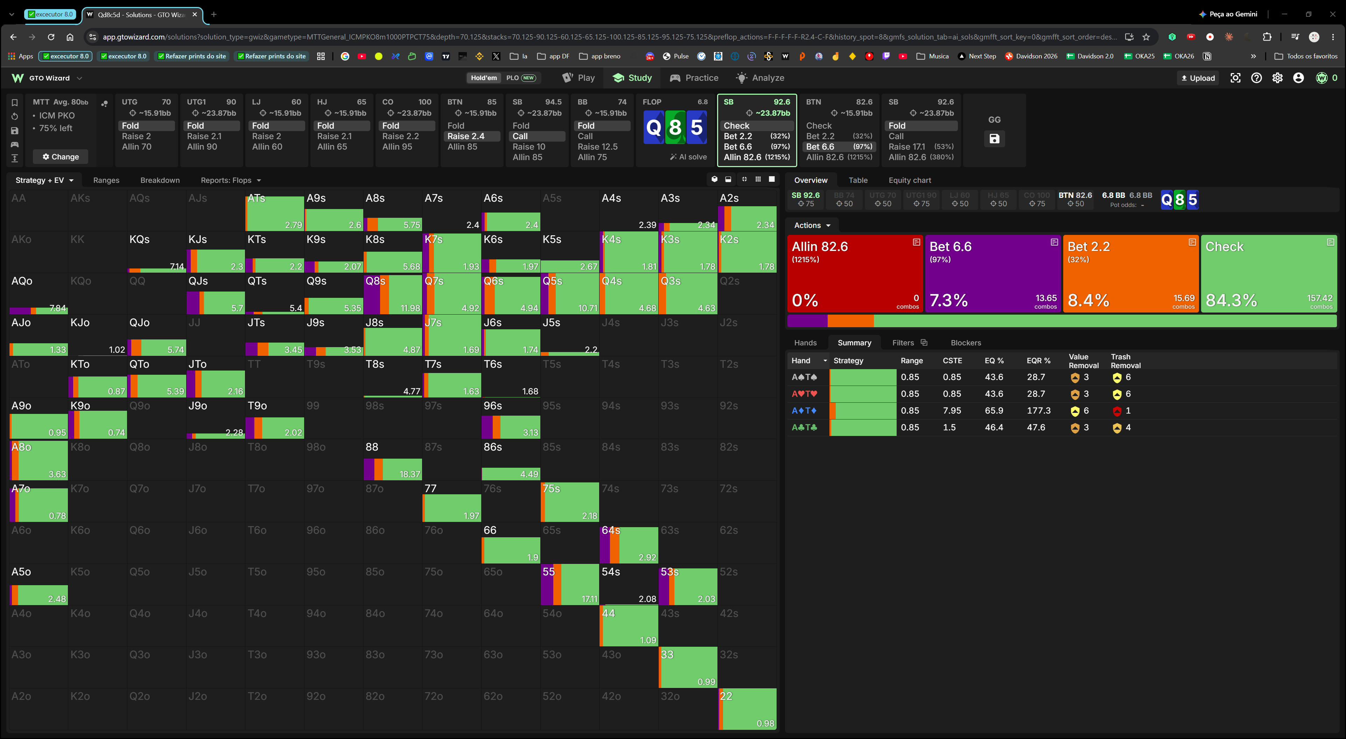Click the save disk icon in sidebar
The image size is (1346, 739).
point(15,130)
